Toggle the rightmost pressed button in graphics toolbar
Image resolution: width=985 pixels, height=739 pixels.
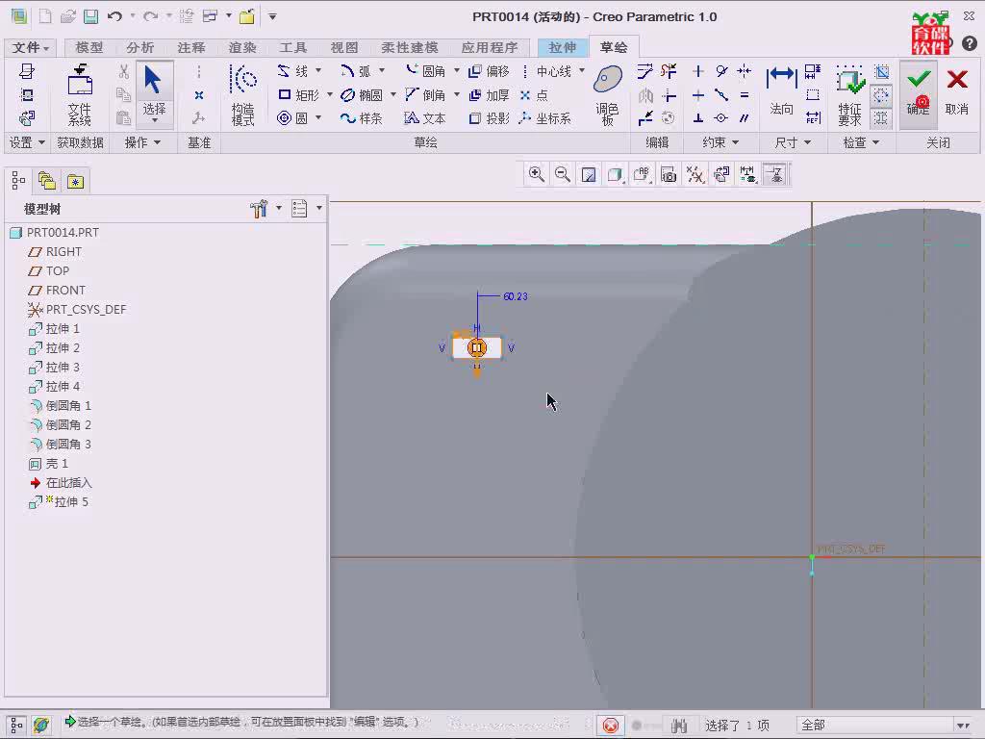tap(776, 175)
